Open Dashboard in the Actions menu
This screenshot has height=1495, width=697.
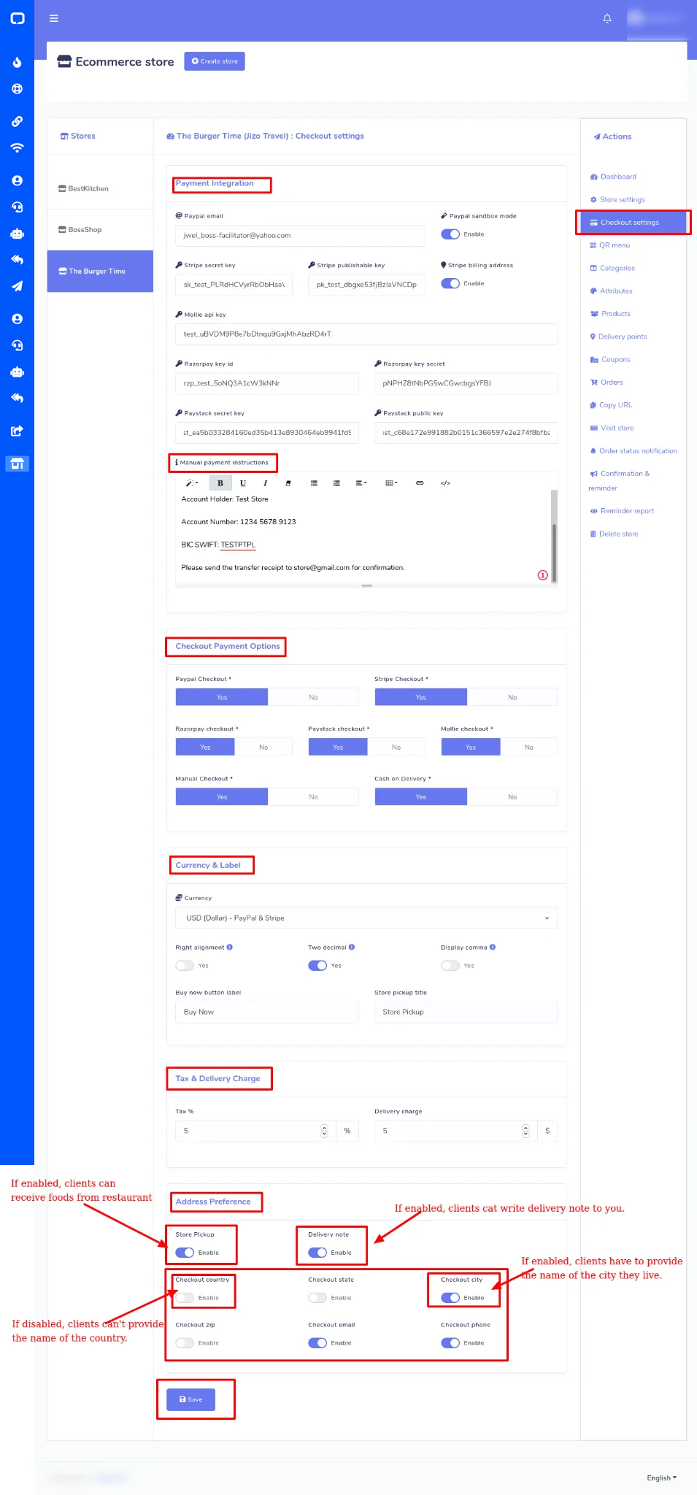click(x=613, y=177)
